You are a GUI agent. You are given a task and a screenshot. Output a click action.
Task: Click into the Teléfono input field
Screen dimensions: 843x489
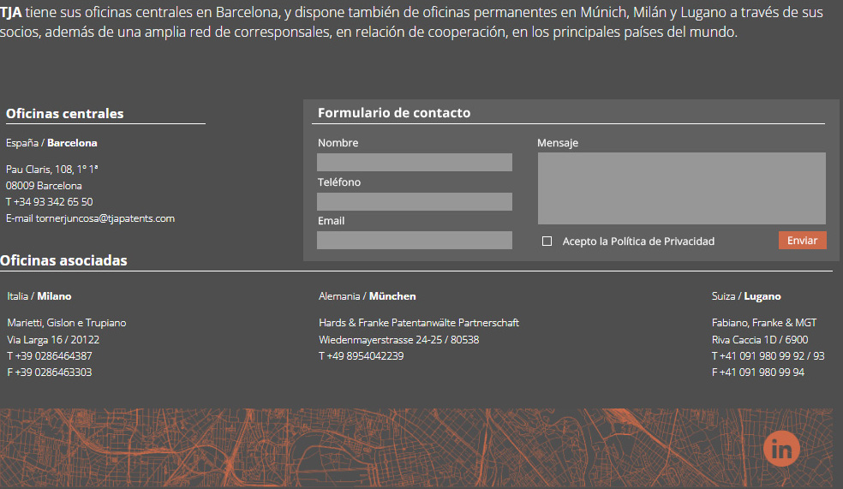point(414,202)
